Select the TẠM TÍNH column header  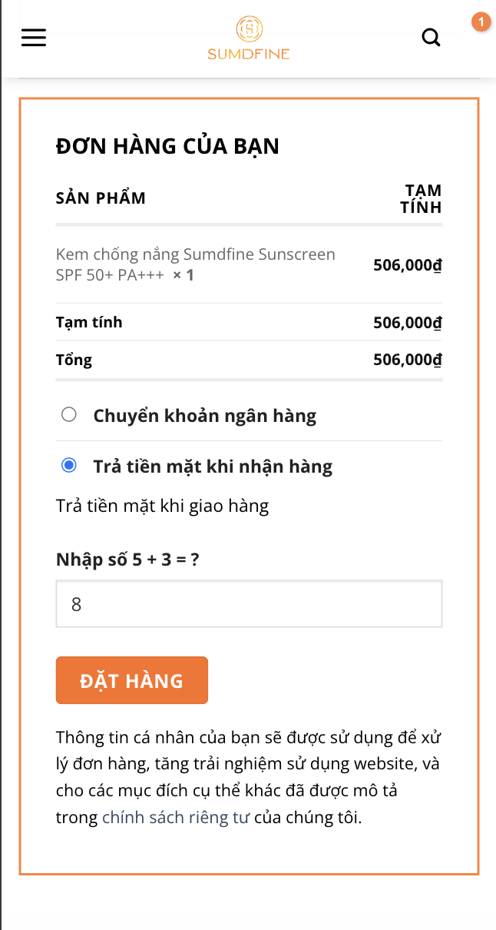click(423, 198)
